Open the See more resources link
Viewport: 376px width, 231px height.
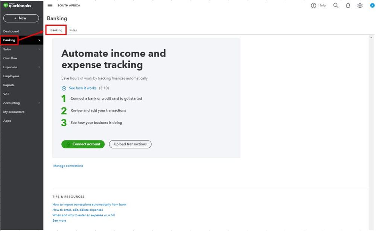tap(59, 220)
